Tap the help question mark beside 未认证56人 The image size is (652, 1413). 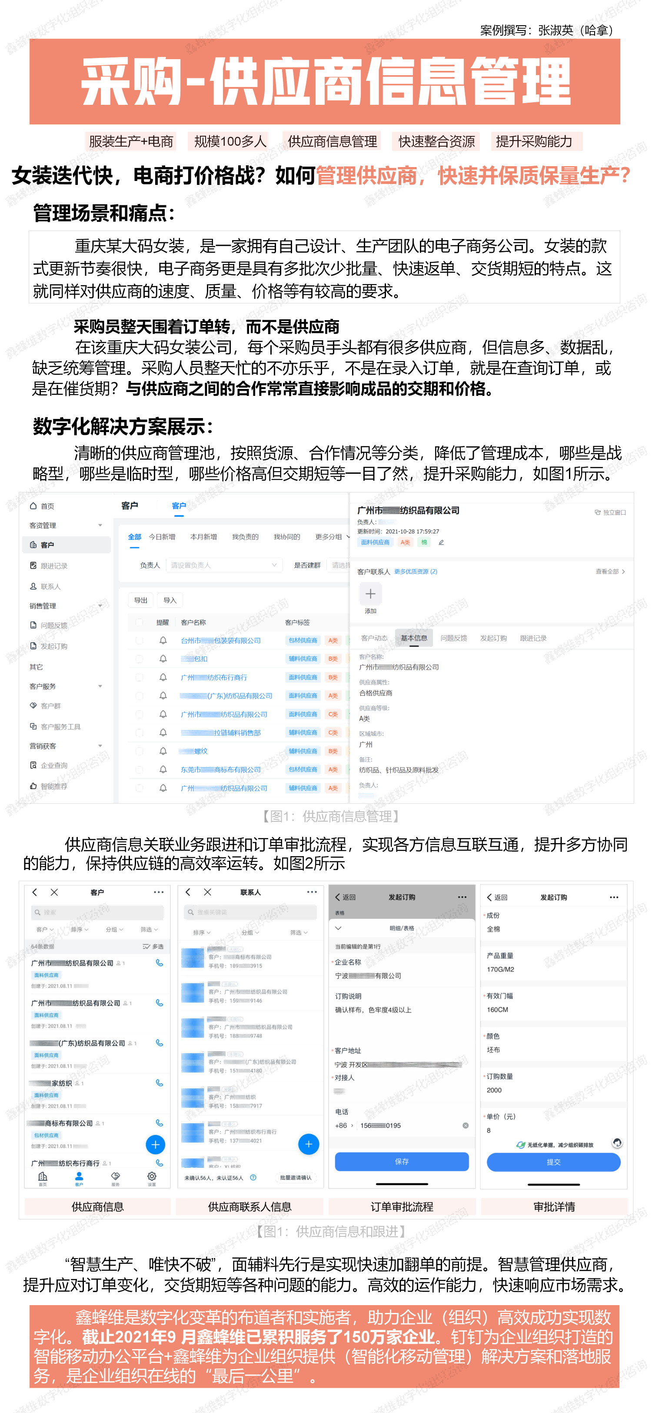tap(253, 1177)
